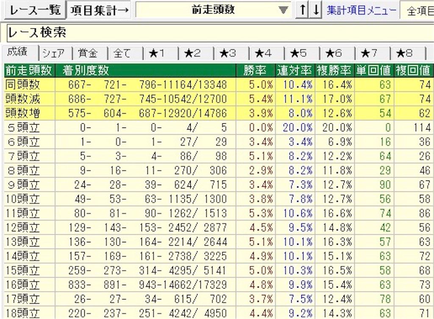The width and height of the screenshot is (434, 319).
Task: Click the 5.4% win rate in 頭数減 row
Action: 261,99
